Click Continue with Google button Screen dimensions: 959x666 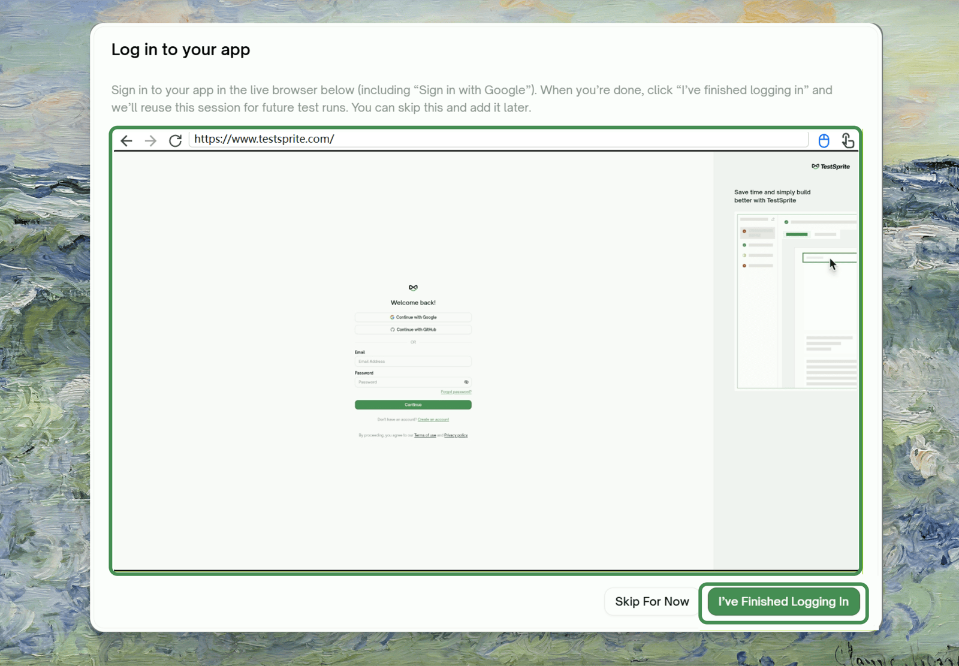(x=413, y=317)
